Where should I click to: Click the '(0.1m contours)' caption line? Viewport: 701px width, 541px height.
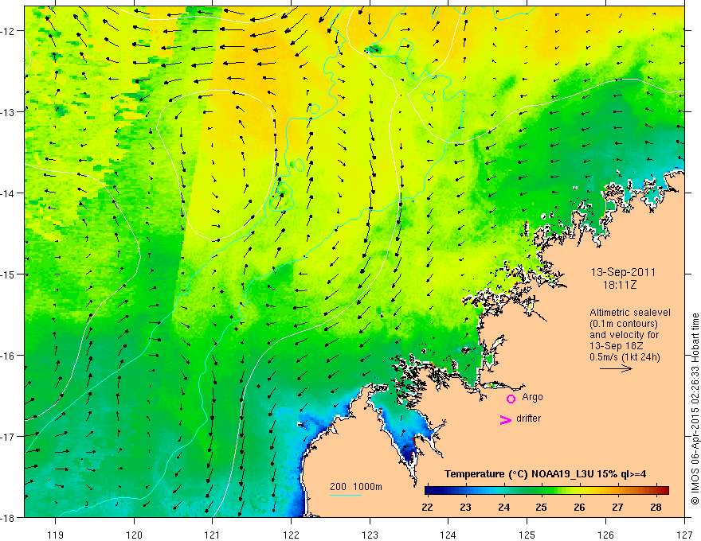[624, 324]
